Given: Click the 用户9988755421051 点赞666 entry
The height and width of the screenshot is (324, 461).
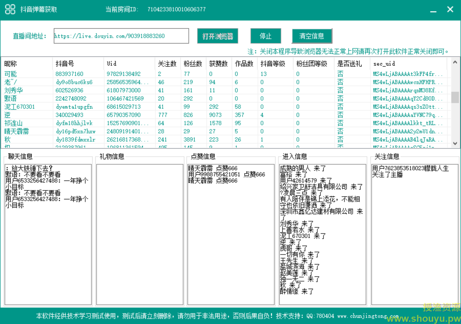Looking at the screenshot, I should click(x=227, y=174).
